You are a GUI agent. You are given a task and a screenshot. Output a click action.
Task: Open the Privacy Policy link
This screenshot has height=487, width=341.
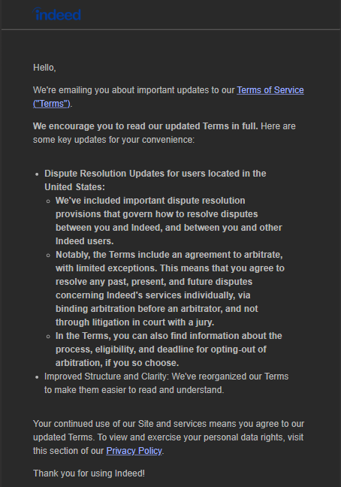[x=134, y=451]
